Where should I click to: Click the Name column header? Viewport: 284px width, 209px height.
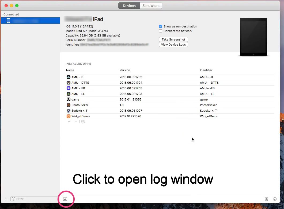click(x=70, y=70)
